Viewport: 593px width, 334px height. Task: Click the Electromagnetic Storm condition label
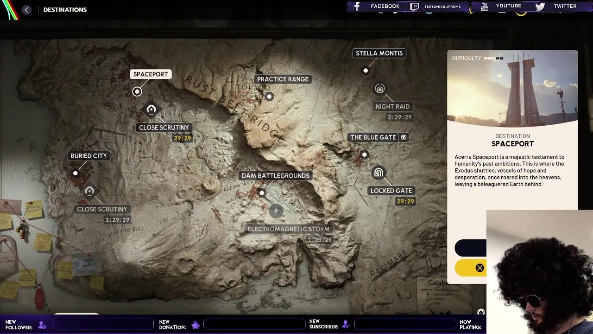pyautogui.click(x=289, y=229)
